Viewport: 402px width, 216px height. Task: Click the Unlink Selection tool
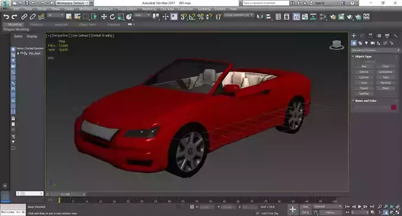[33, 17]
